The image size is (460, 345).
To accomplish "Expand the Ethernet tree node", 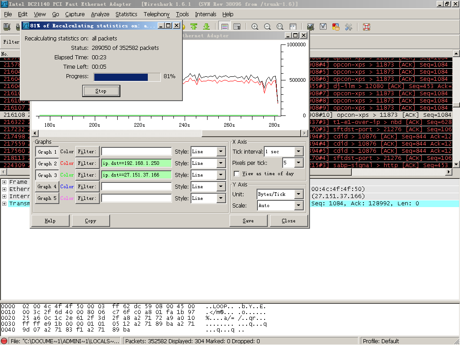I will (4, 189).
